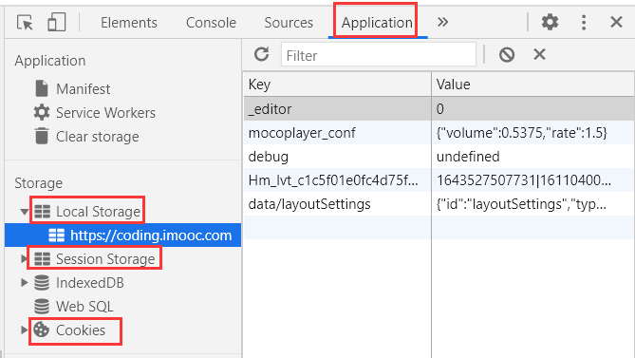Viewport: 635px width, 358px height.
Task: Select Web SQL in the sidebar
Action: [x=84, y=307]
